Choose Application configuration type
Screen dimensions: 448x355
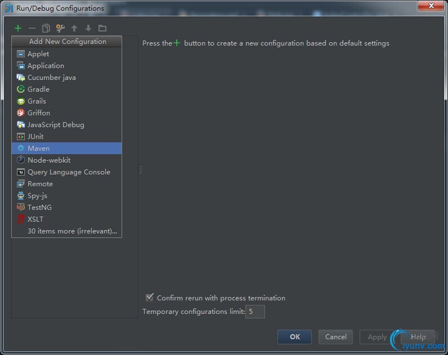point(67,65)
